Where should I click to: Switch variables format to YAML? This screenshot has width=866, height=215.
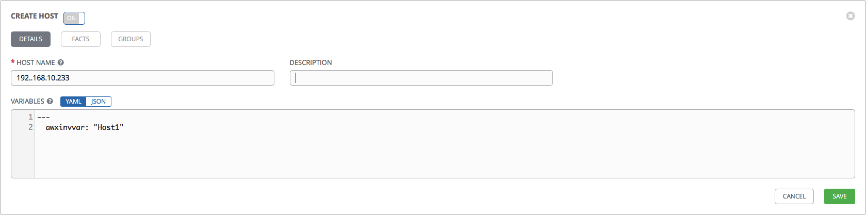tap(73, 102)
